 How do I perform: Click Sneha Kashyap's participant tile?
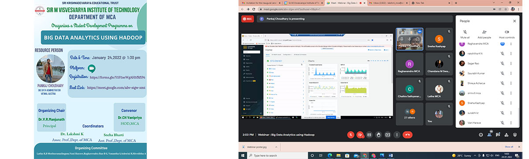439,39
